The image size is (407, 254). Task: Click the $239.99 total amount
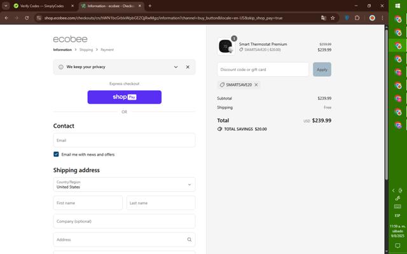pos(322,121)
